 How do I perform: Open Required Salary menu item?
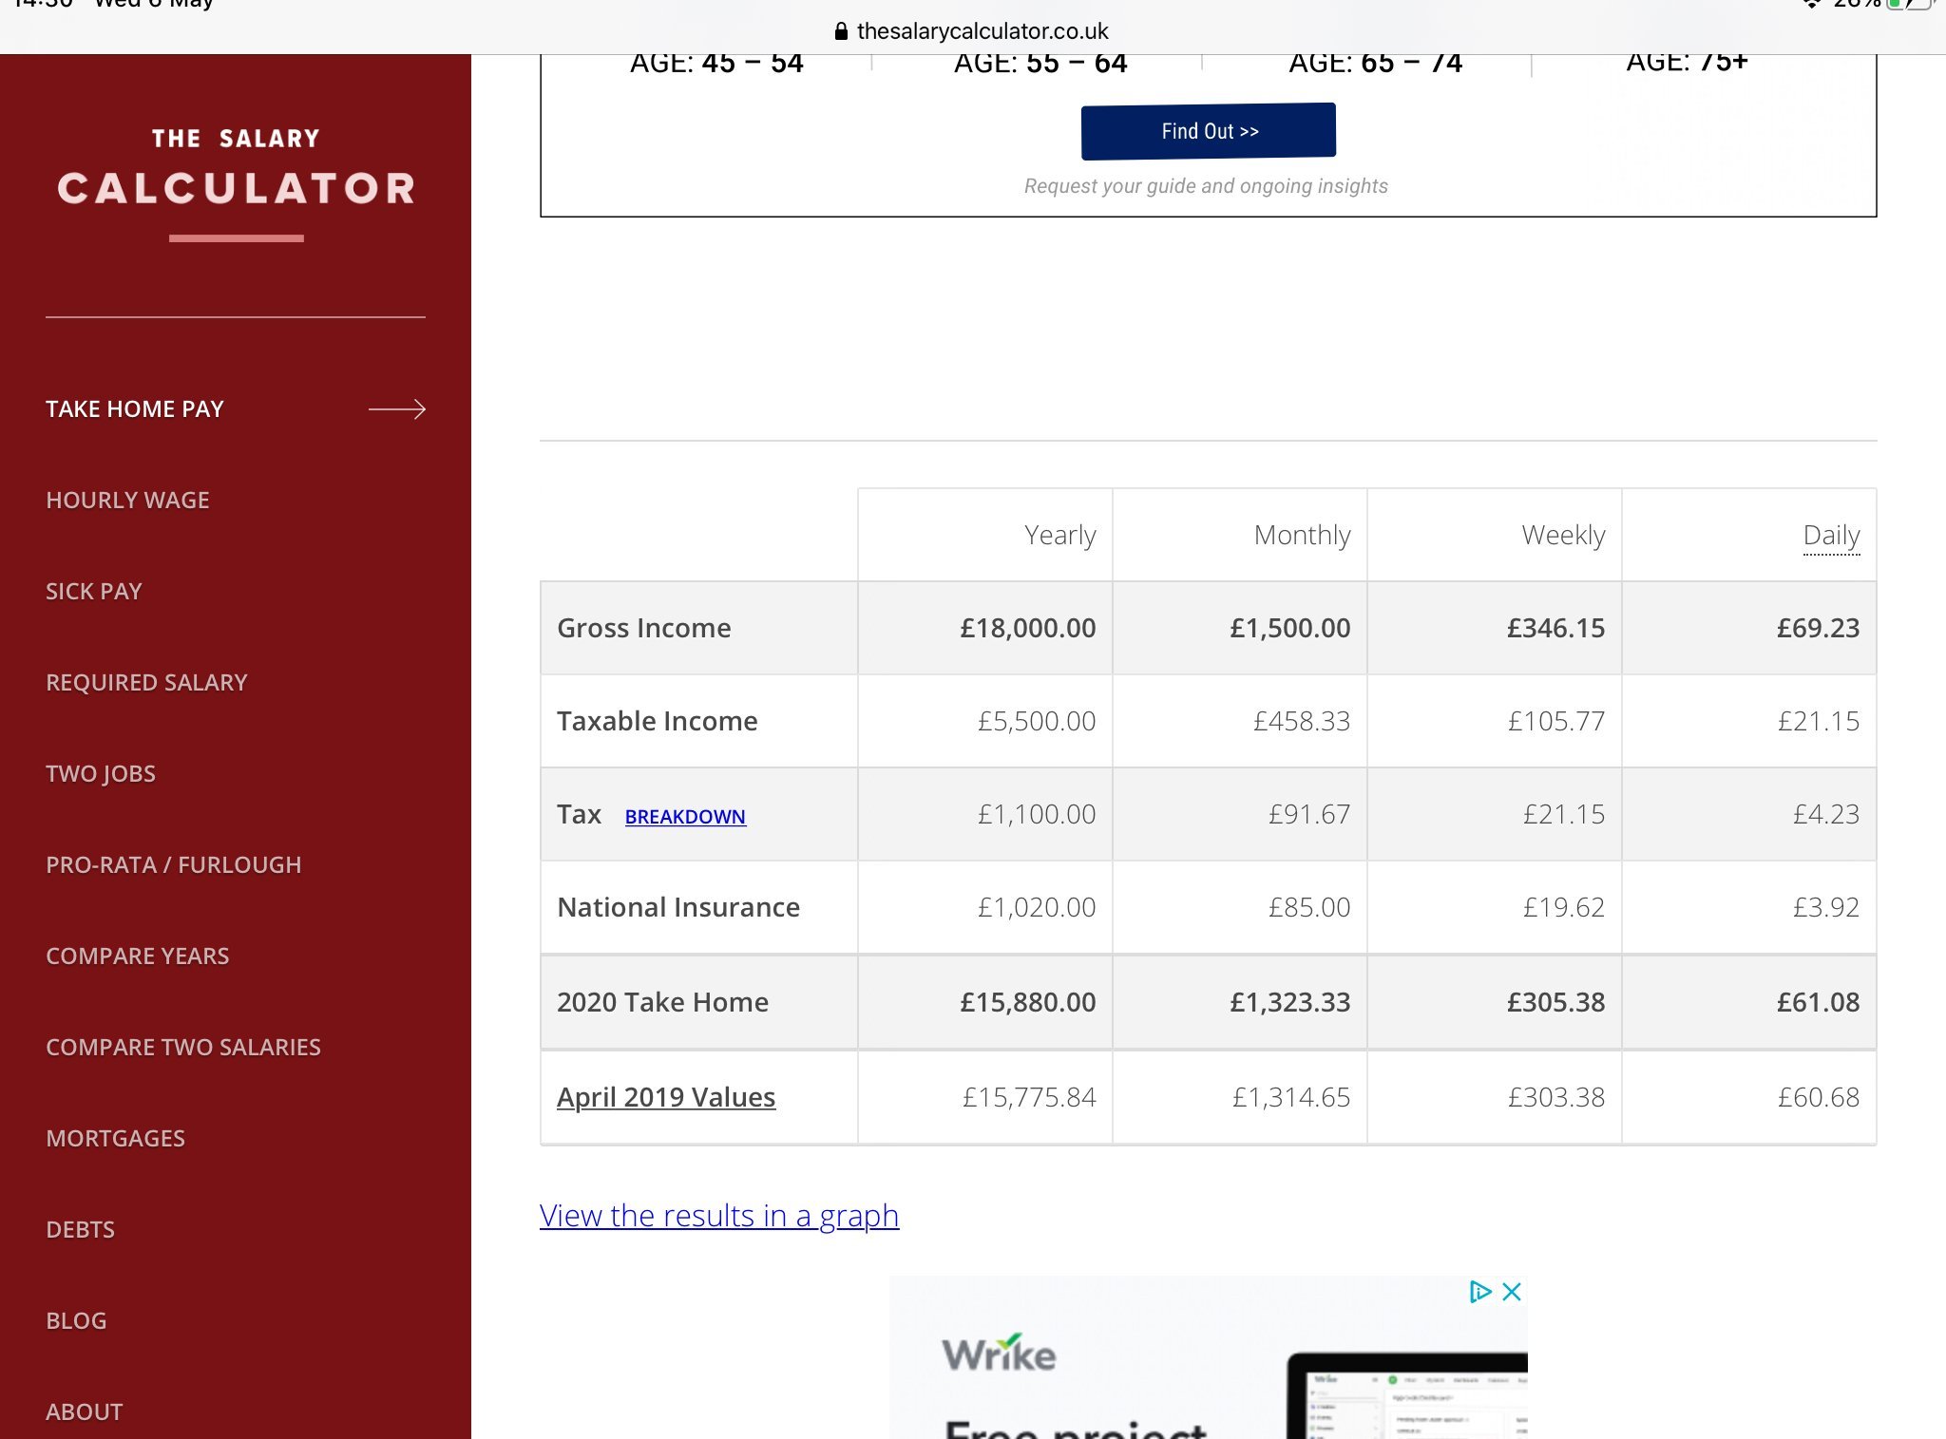coord(146,683)
